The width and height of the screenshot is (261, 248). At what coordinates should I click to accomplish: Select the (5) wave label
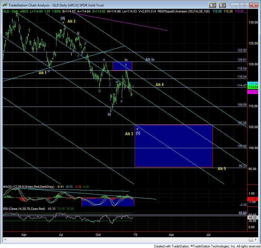pos(138,133)
